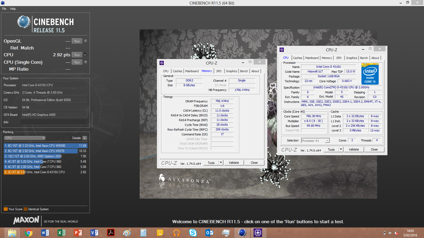Select ranking row Intel Core i7 CPU 960

45,162
